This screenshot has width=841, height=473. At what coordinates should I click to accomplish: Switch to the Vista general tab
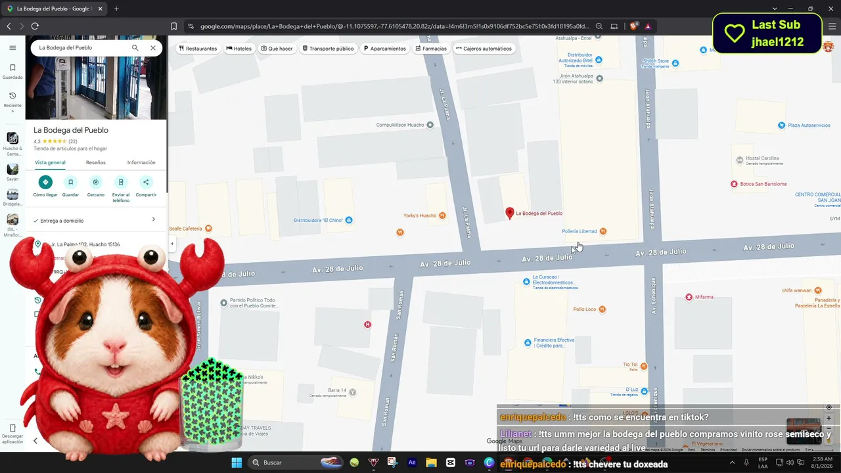pyautogui.click(x=50, y=162)
